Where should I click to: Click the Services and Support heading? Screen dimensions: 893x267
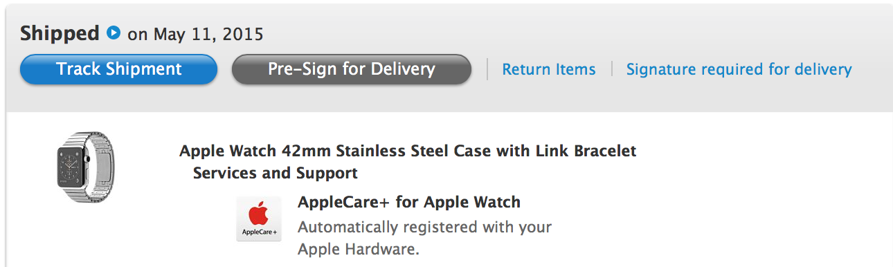pyautogui.click(x=276, y=173)
